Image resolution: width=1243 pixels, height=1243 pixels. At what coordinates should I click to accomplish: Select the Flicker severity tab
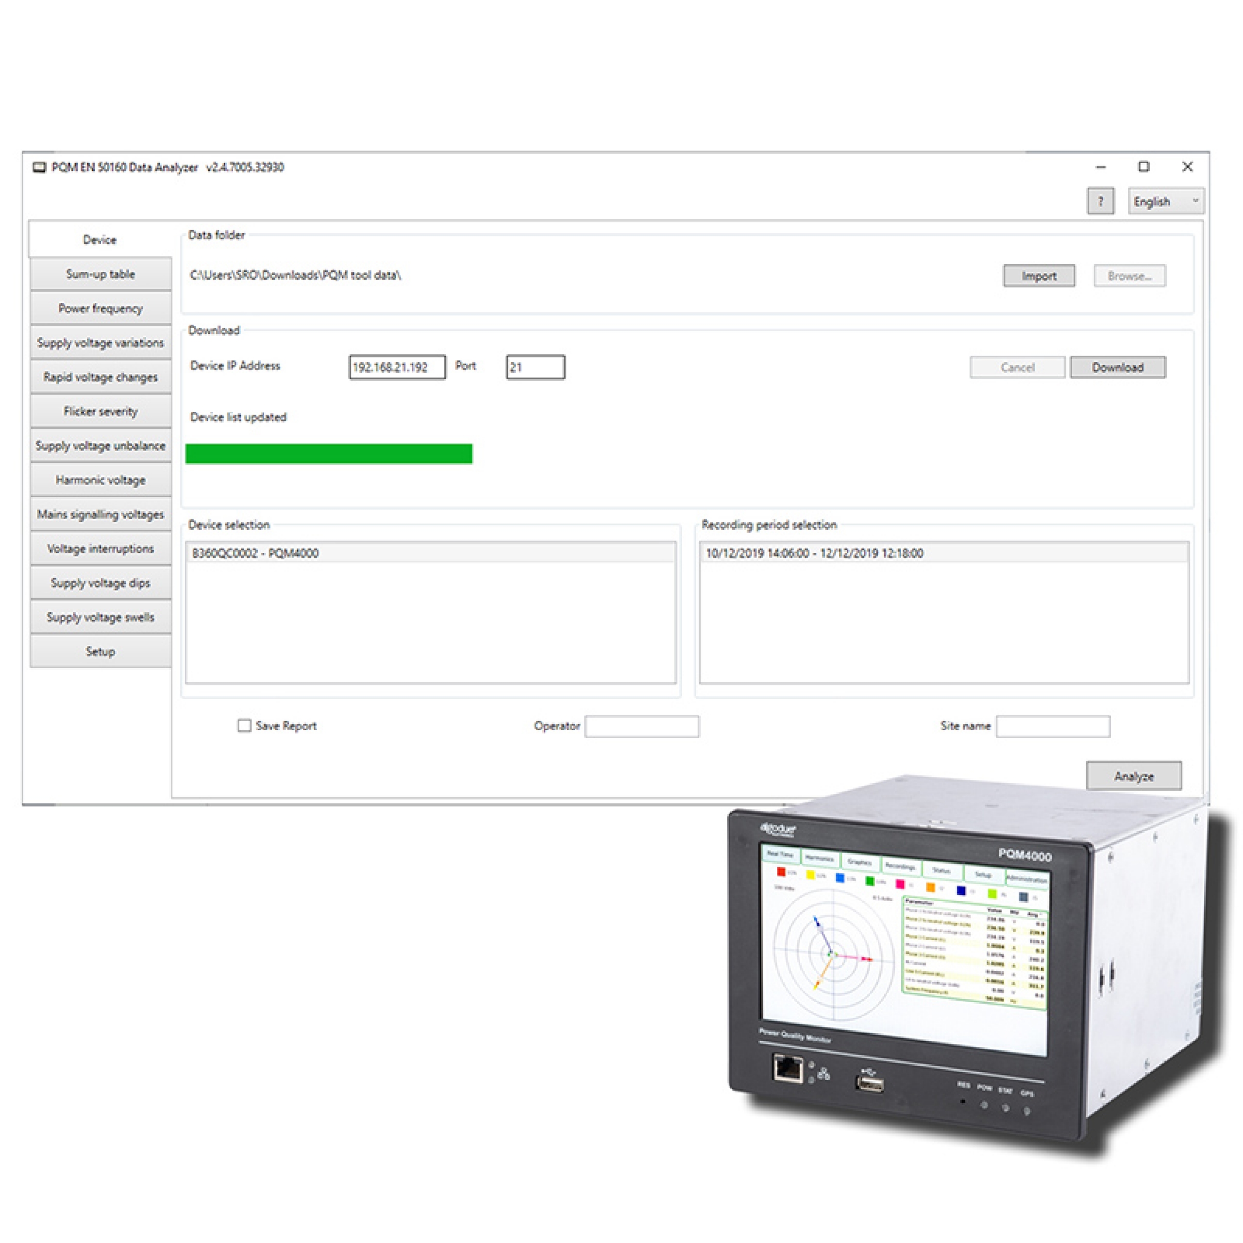pyautogui.click(x=101, y=411)
